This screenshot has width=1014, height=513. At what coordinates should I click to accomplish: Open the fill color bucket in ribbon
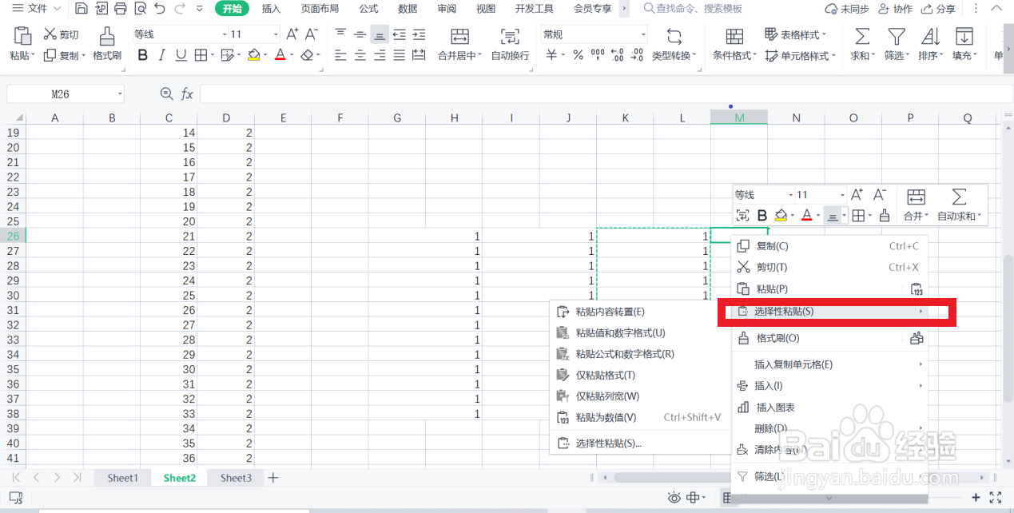(254, 55)
